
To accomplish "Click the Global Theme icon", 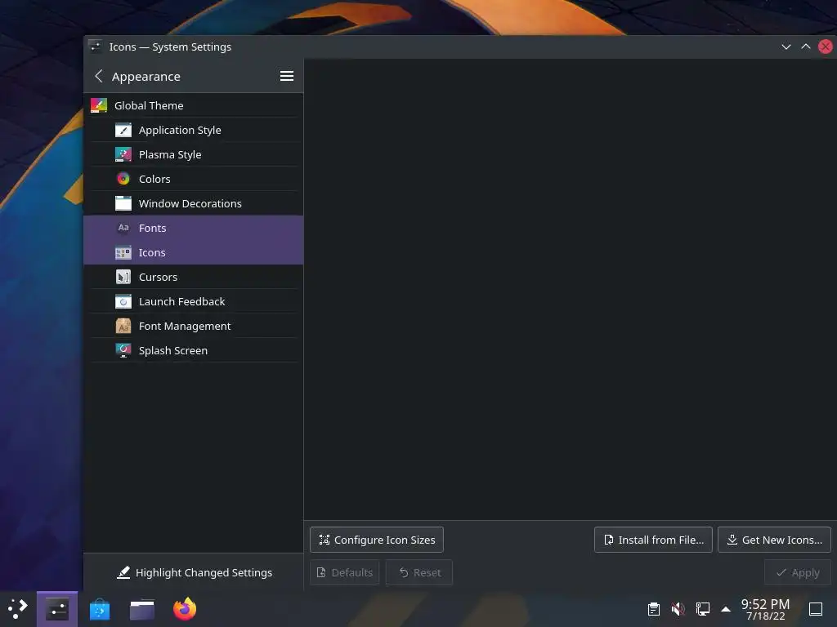I will (x=99, y=105).
